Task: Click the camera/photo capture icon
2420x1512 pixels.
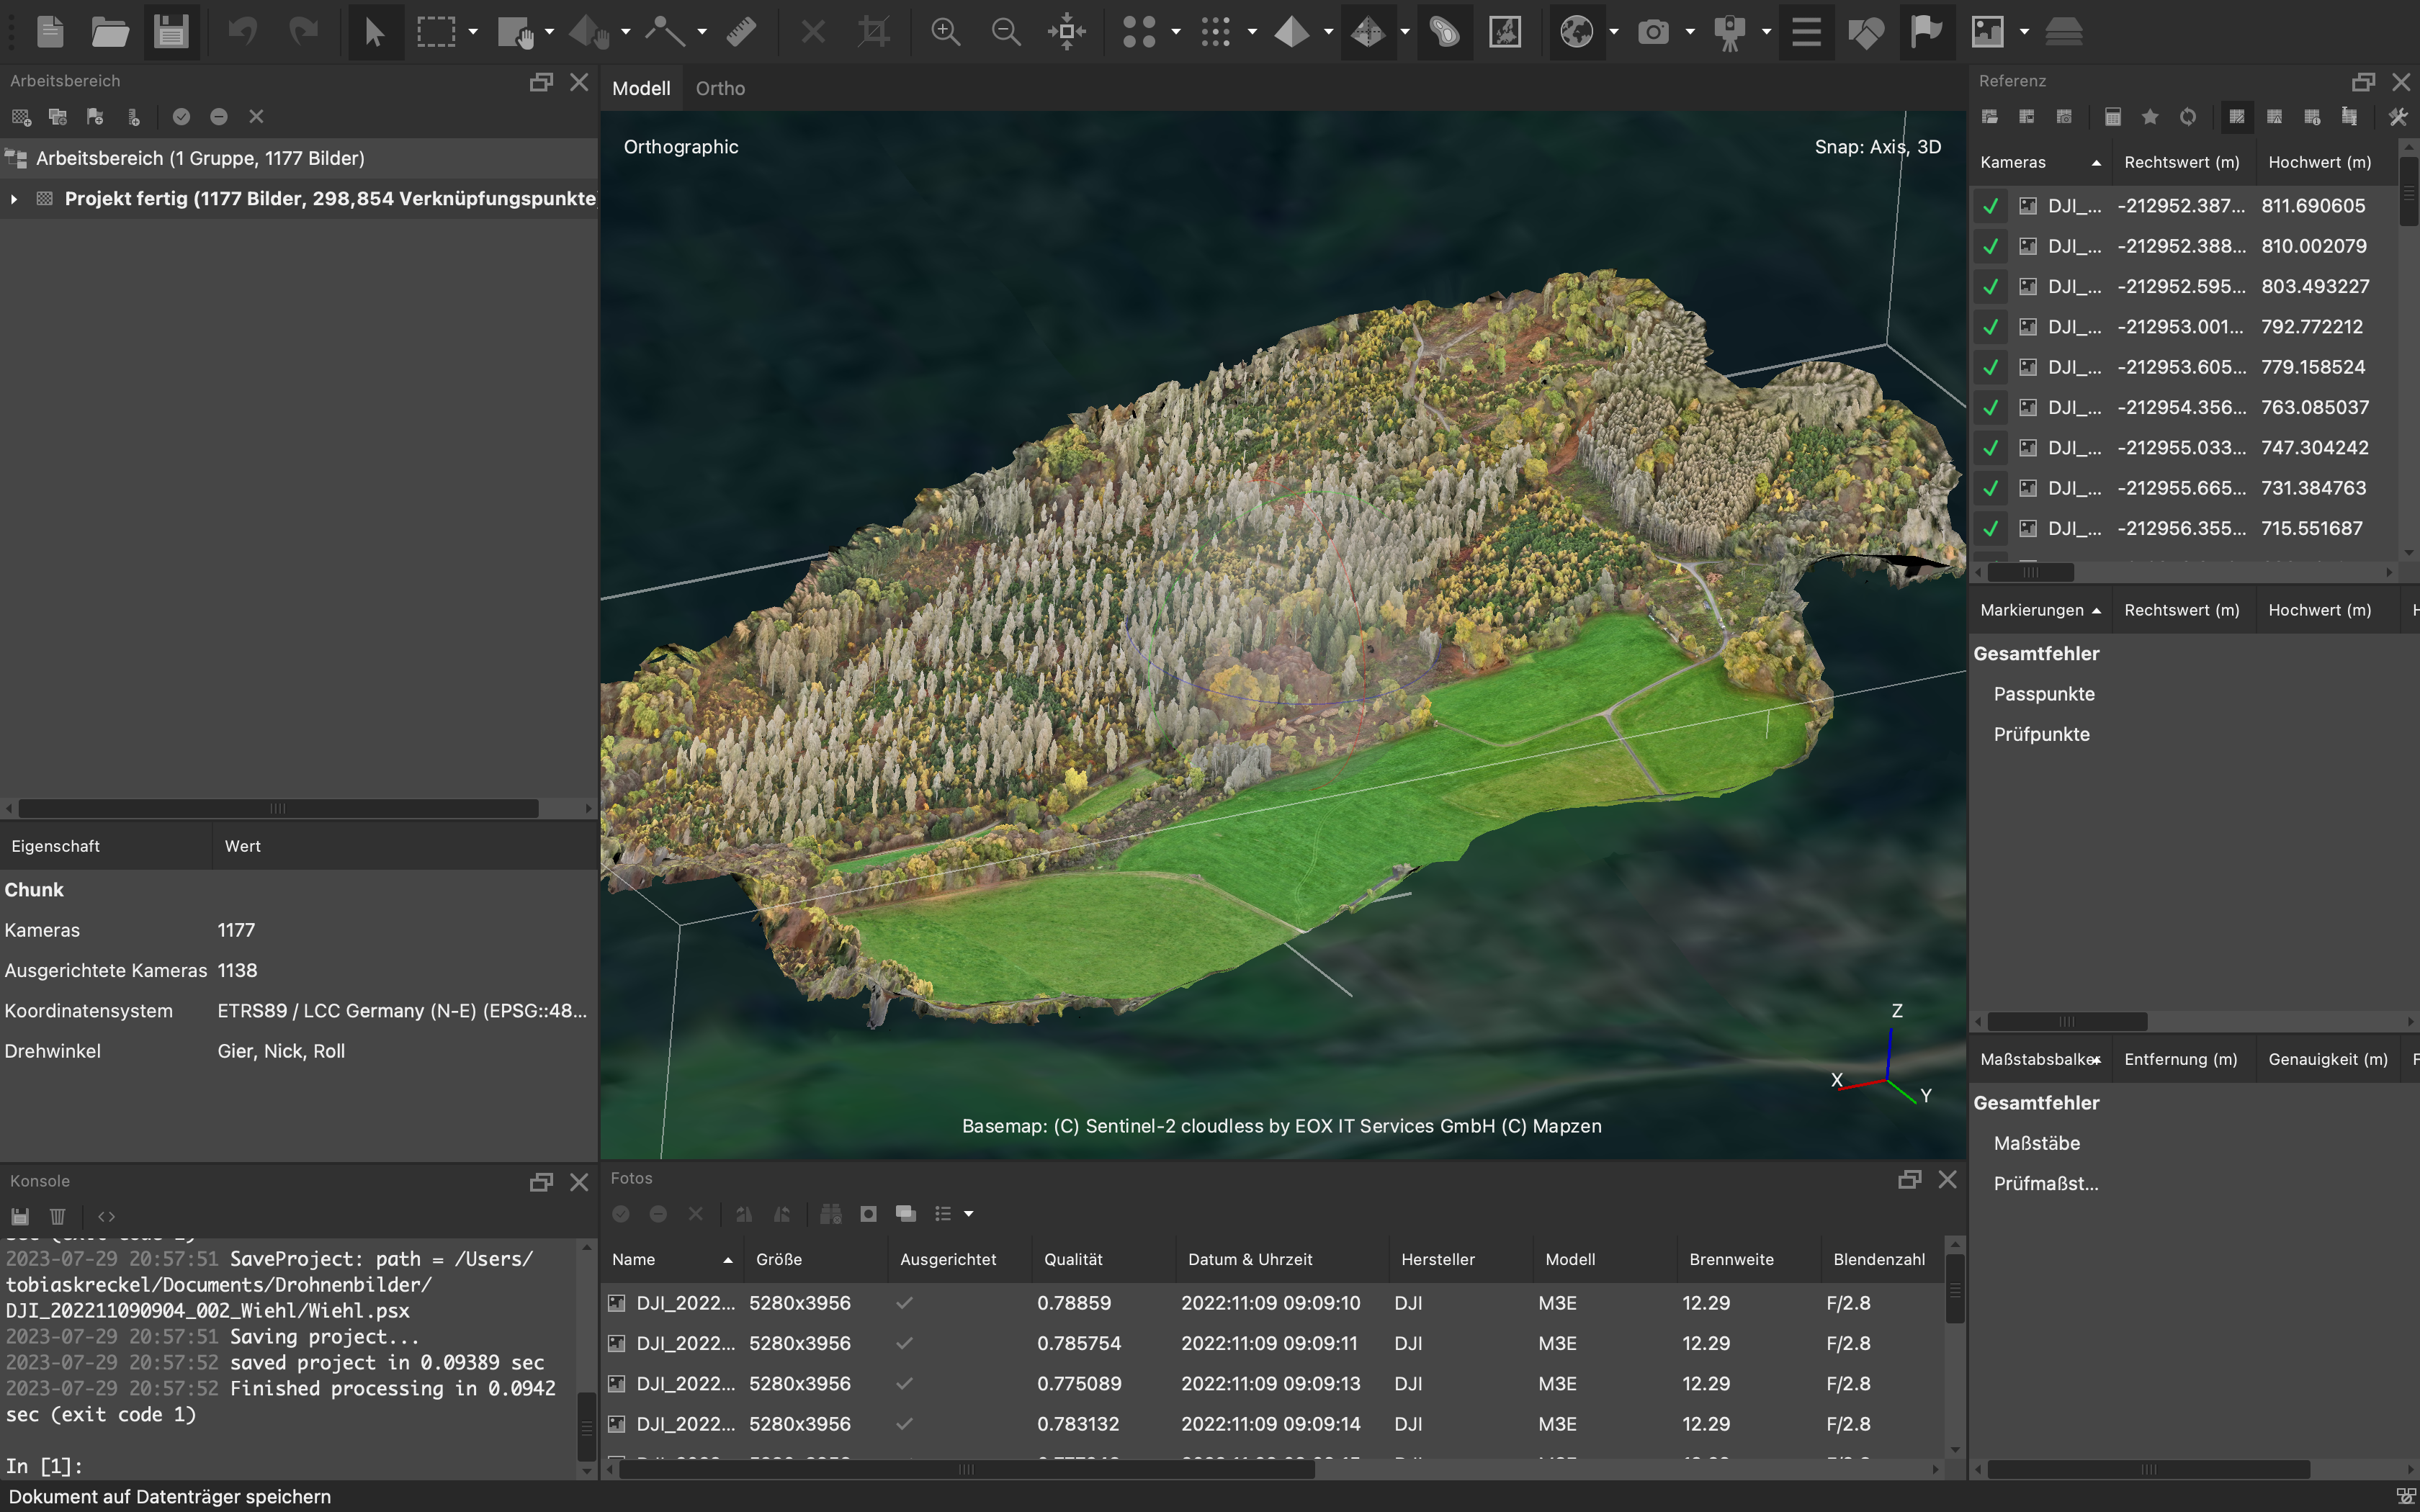Action: click(1654, 32)
